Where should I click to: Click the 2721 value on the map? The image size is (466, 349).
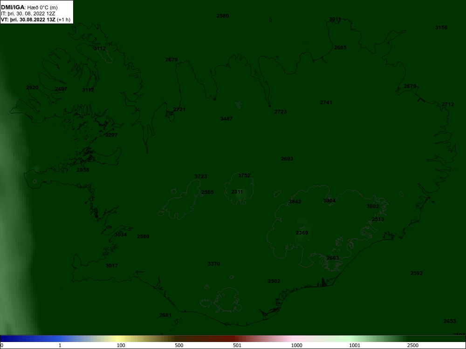click(179, 109)
